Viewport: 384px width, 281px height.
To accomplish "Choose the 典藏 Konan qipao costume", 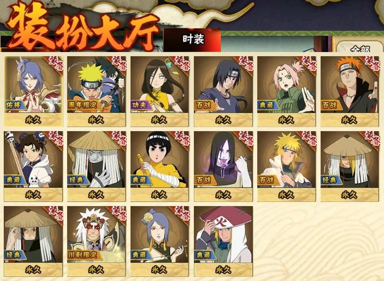I will [160, 241].
